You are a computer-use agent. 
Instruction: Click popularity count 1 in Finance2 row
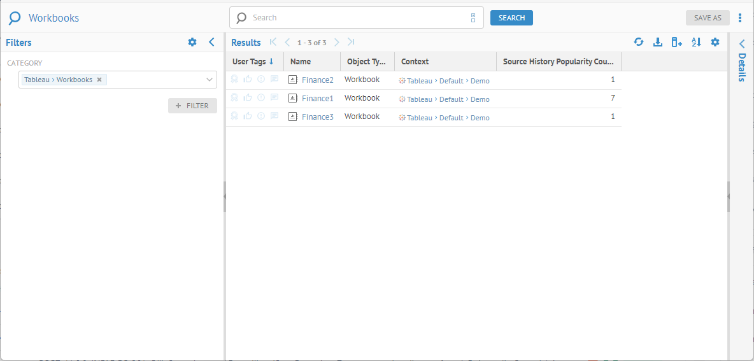click(613, 80)
